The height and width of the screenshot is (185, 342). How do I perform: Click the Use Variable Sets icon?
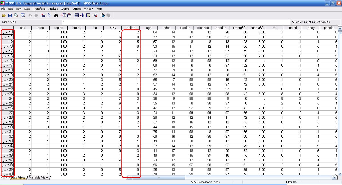pos(103,15)
